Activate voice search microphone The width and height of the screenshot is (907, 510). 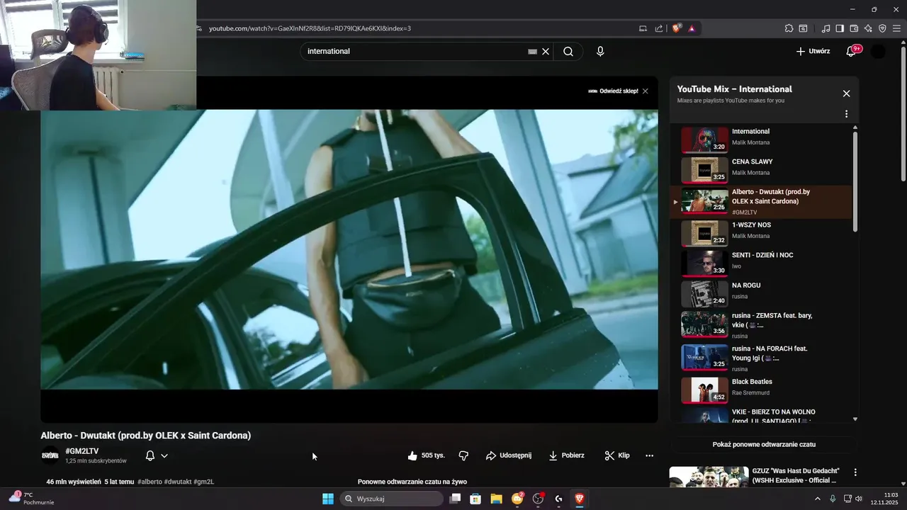pos(600,52)
